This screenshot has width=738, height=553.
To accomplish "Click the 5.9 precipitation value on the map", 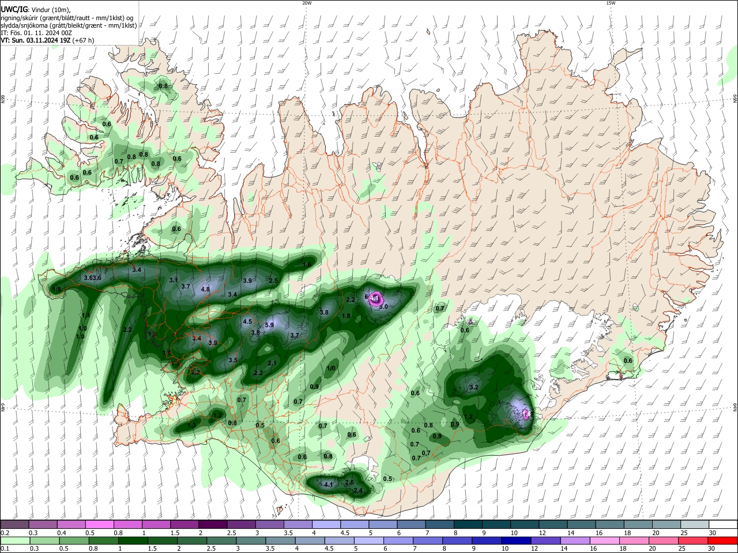I will pos(269,325).
